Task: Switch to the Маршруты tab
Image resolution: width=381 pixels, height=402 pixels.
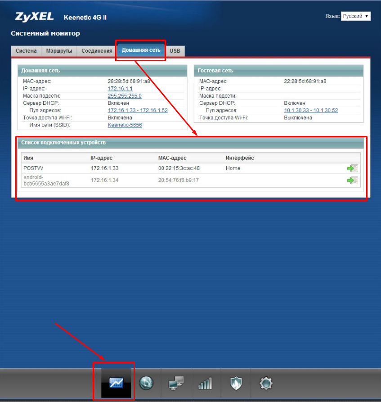Action: coord(59,51)
